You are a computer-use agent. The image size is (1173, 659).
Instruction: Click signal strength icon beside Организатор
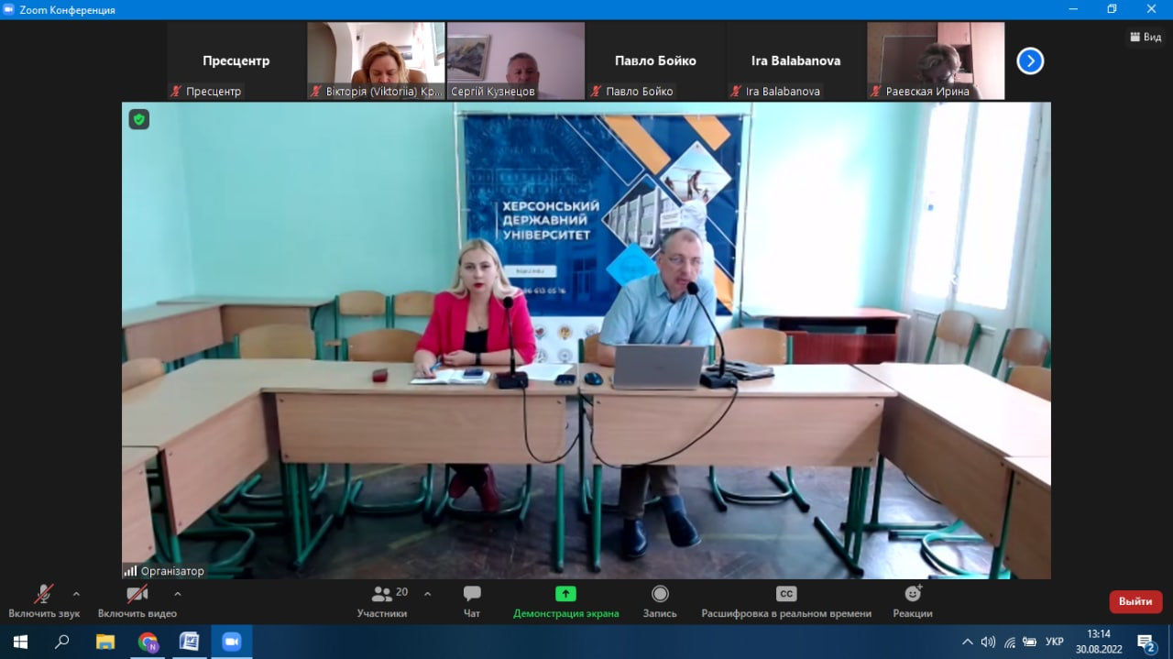pyautogui.click(x=130, y=571)
